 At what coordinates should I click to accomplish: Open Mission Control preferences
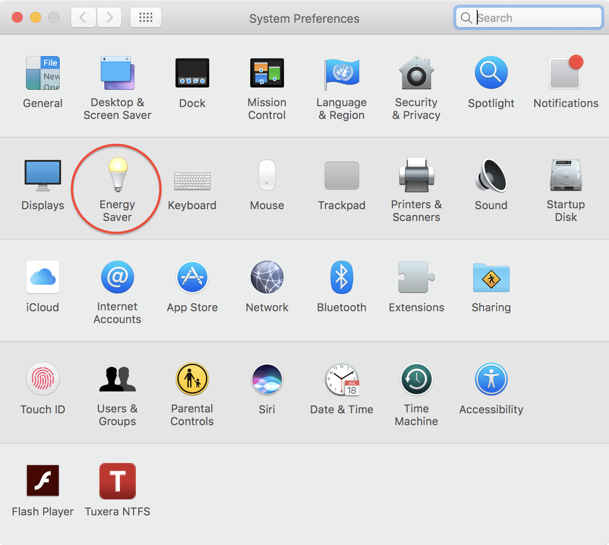tap(267, 72)
